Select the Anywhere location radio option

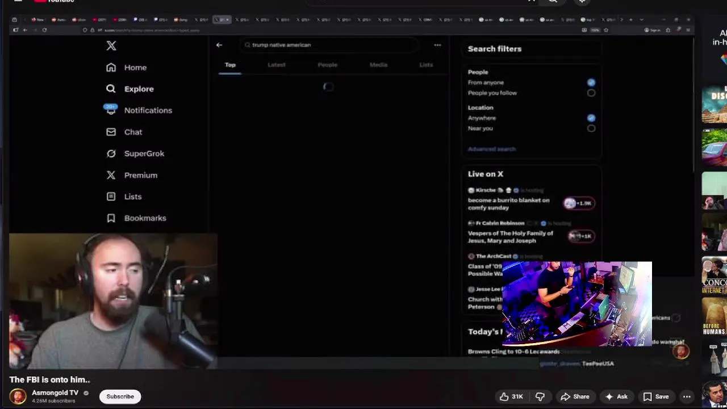pyautogui.click(x=591, y=118)
